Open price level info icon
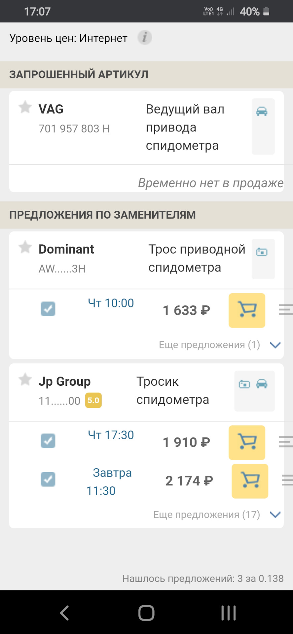 pos(145,38)
